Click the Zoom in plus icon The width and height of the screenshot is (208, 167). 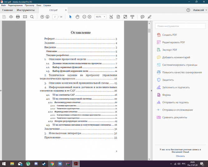(x=90, y=17)
